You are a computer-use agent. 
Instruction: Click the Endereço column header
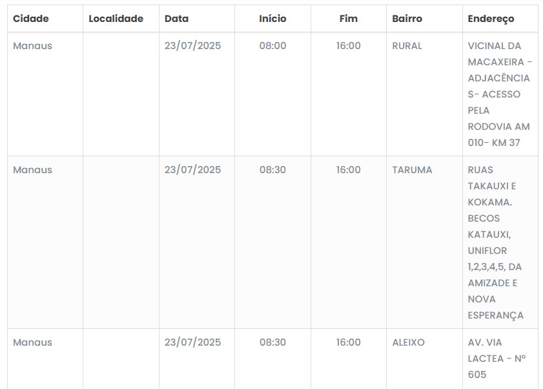point(491,19)
